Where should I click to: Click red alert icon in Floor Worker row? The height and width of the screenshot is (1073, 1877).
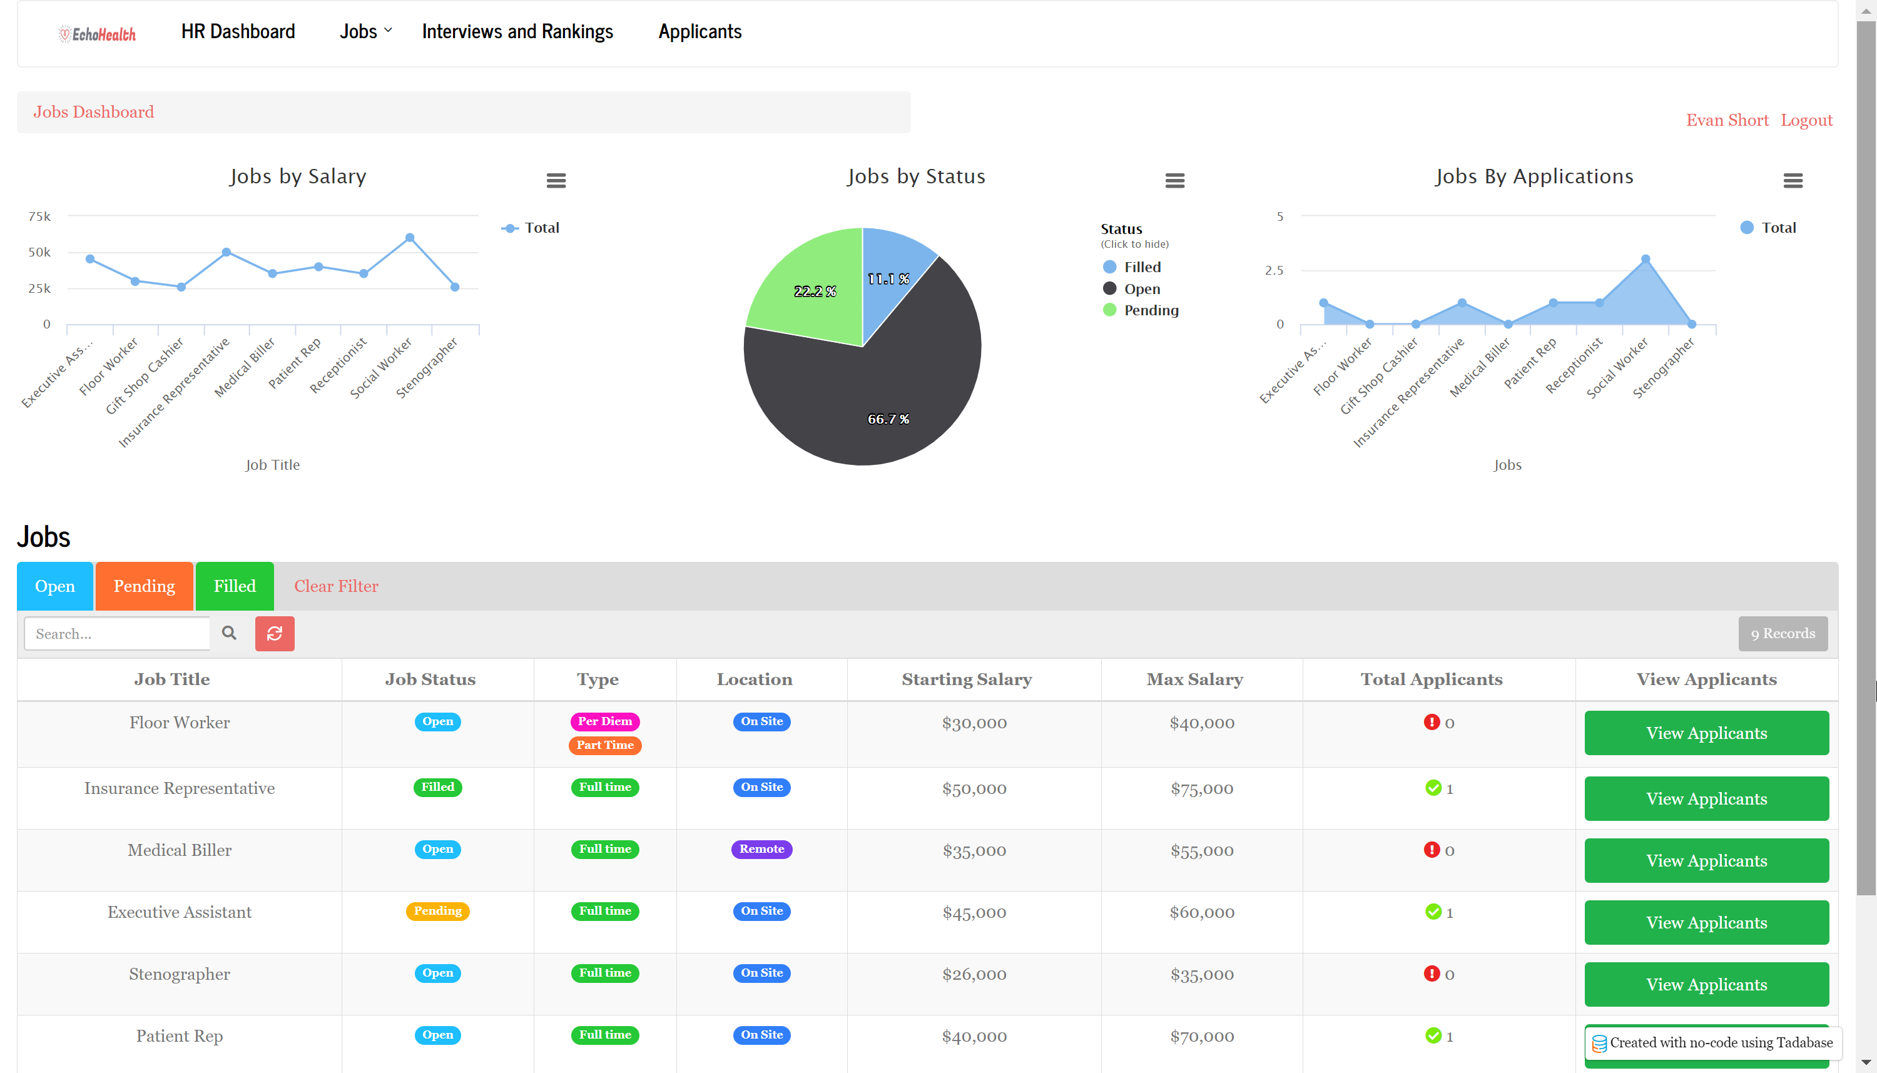pyautogui.click(x=1432, y=722)
